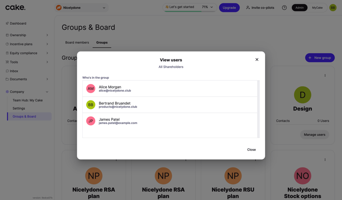Click the Upgrade button
The height and width of the screenshot is (200, 342).
click(229, 8)
